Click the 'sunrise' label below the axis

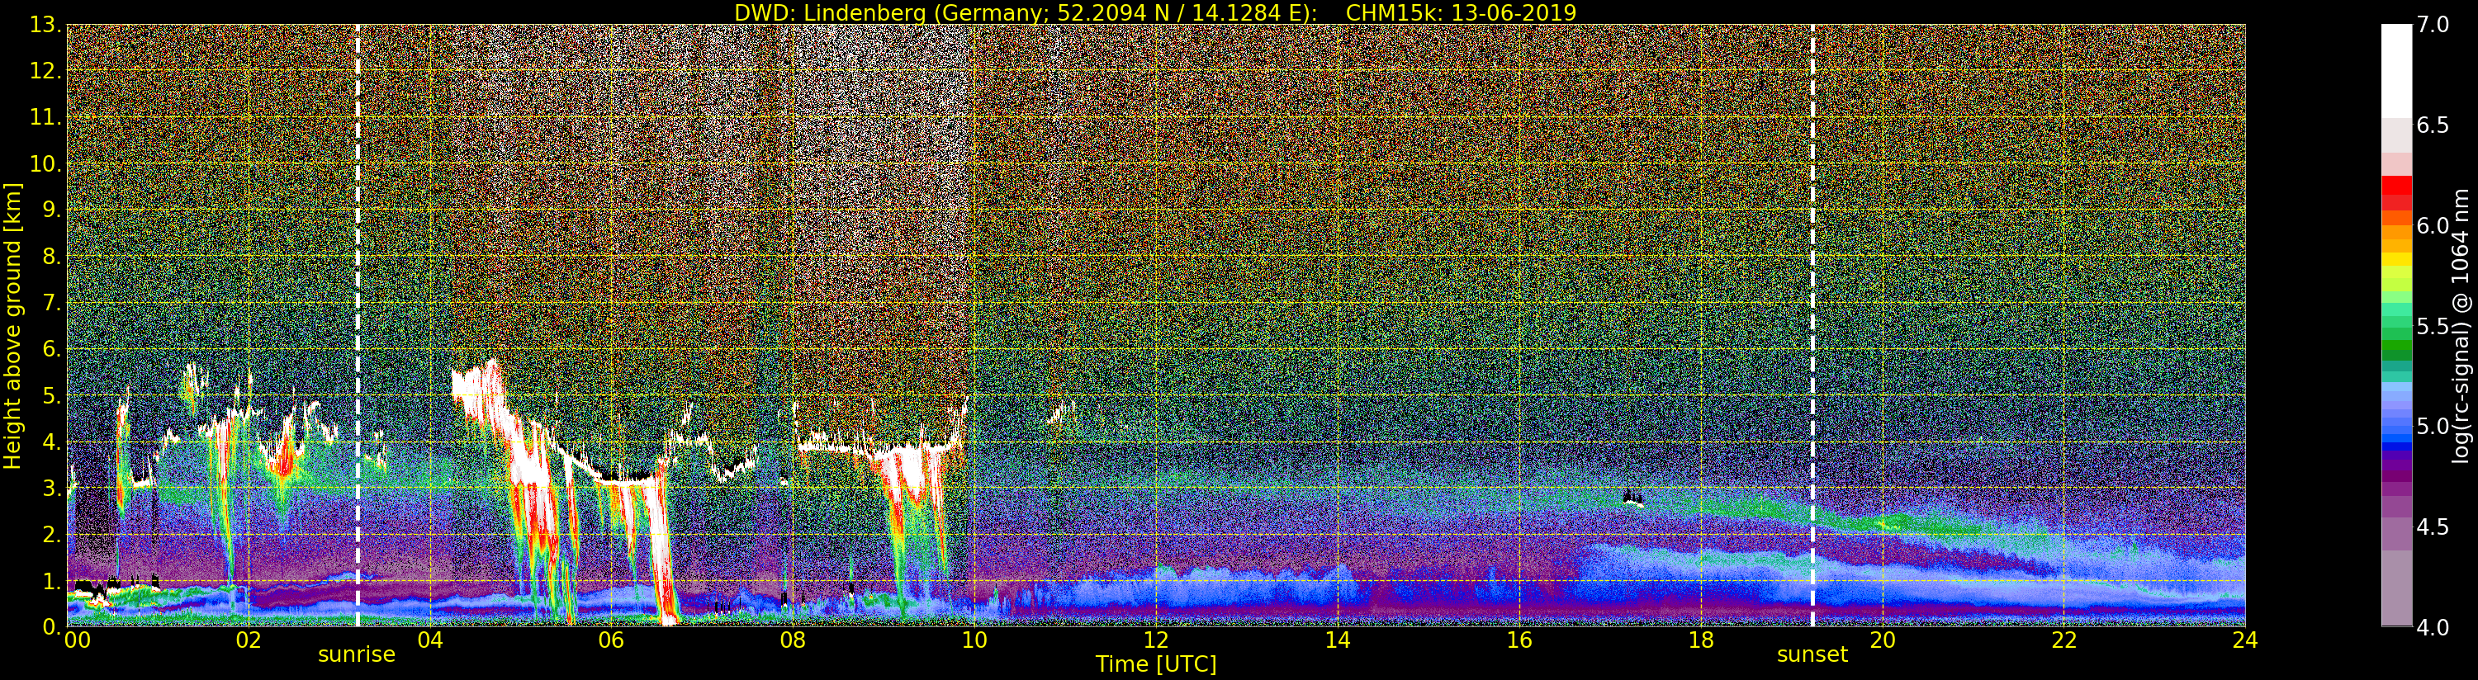click(357, 654)
